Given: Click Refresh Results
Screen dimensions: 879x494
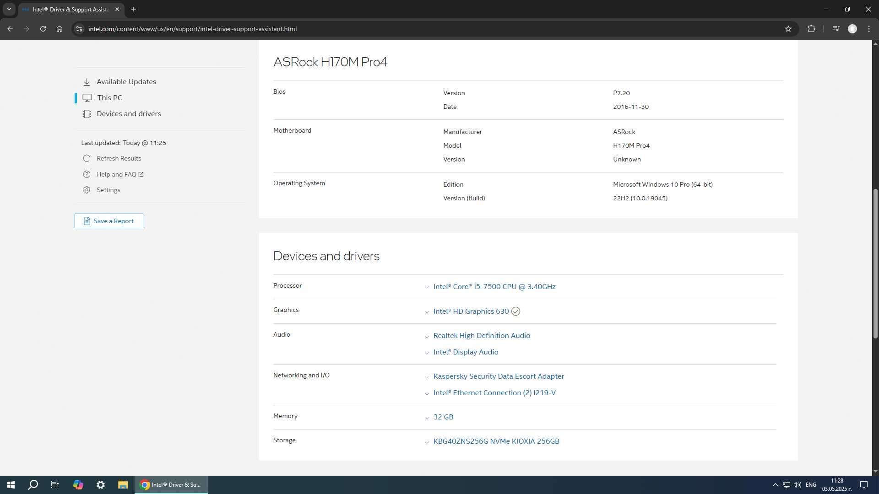Looking at the screenshot, I should [x=119, y=158].
